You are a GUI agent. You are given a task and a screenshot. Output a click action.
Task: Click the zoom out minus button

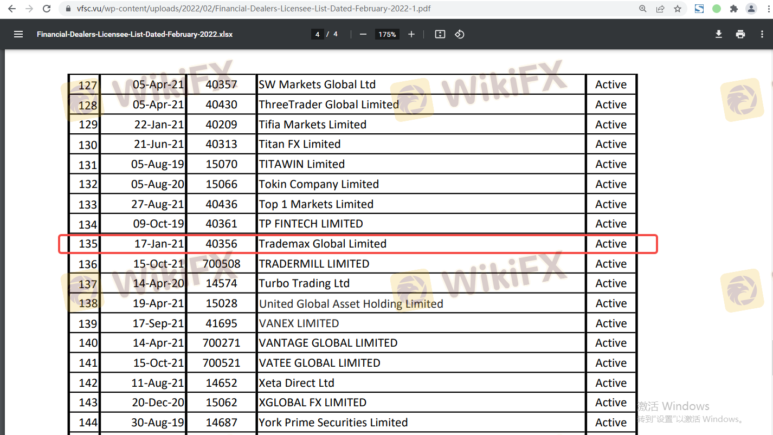click(363, 34)
